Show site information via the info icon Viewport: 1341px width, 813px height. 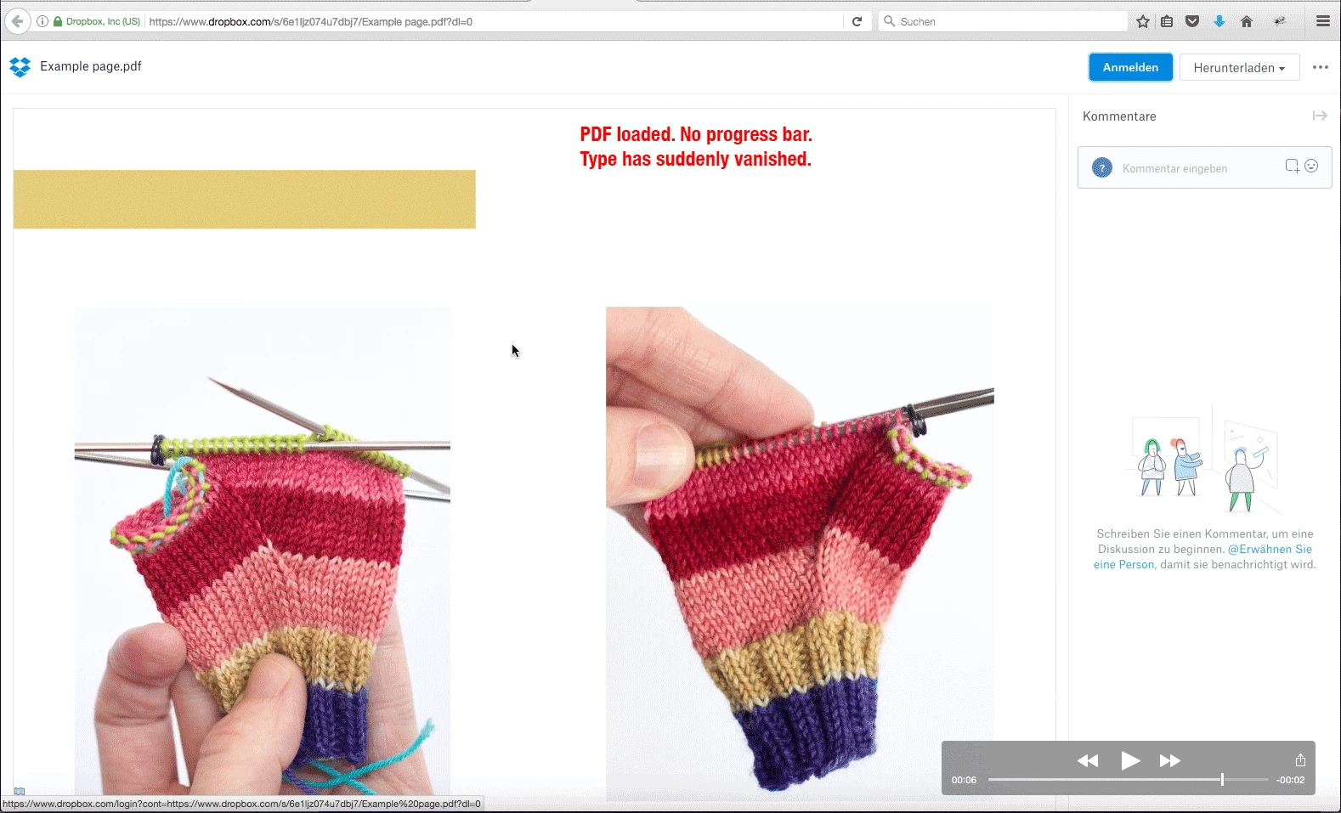tap(42, 21)
